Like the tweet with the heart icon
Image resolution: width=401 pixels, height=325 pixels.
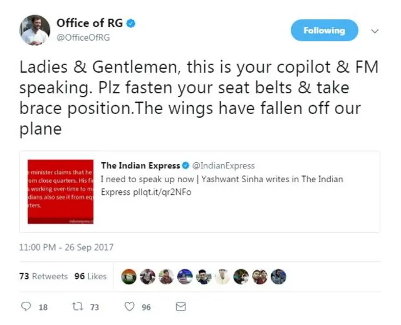coord(129,307)
